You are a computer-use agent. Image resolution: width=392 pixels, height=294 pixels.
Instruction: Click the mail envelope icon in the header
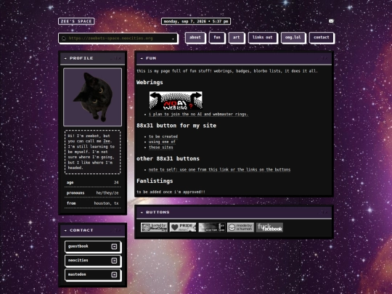point(331,21)
